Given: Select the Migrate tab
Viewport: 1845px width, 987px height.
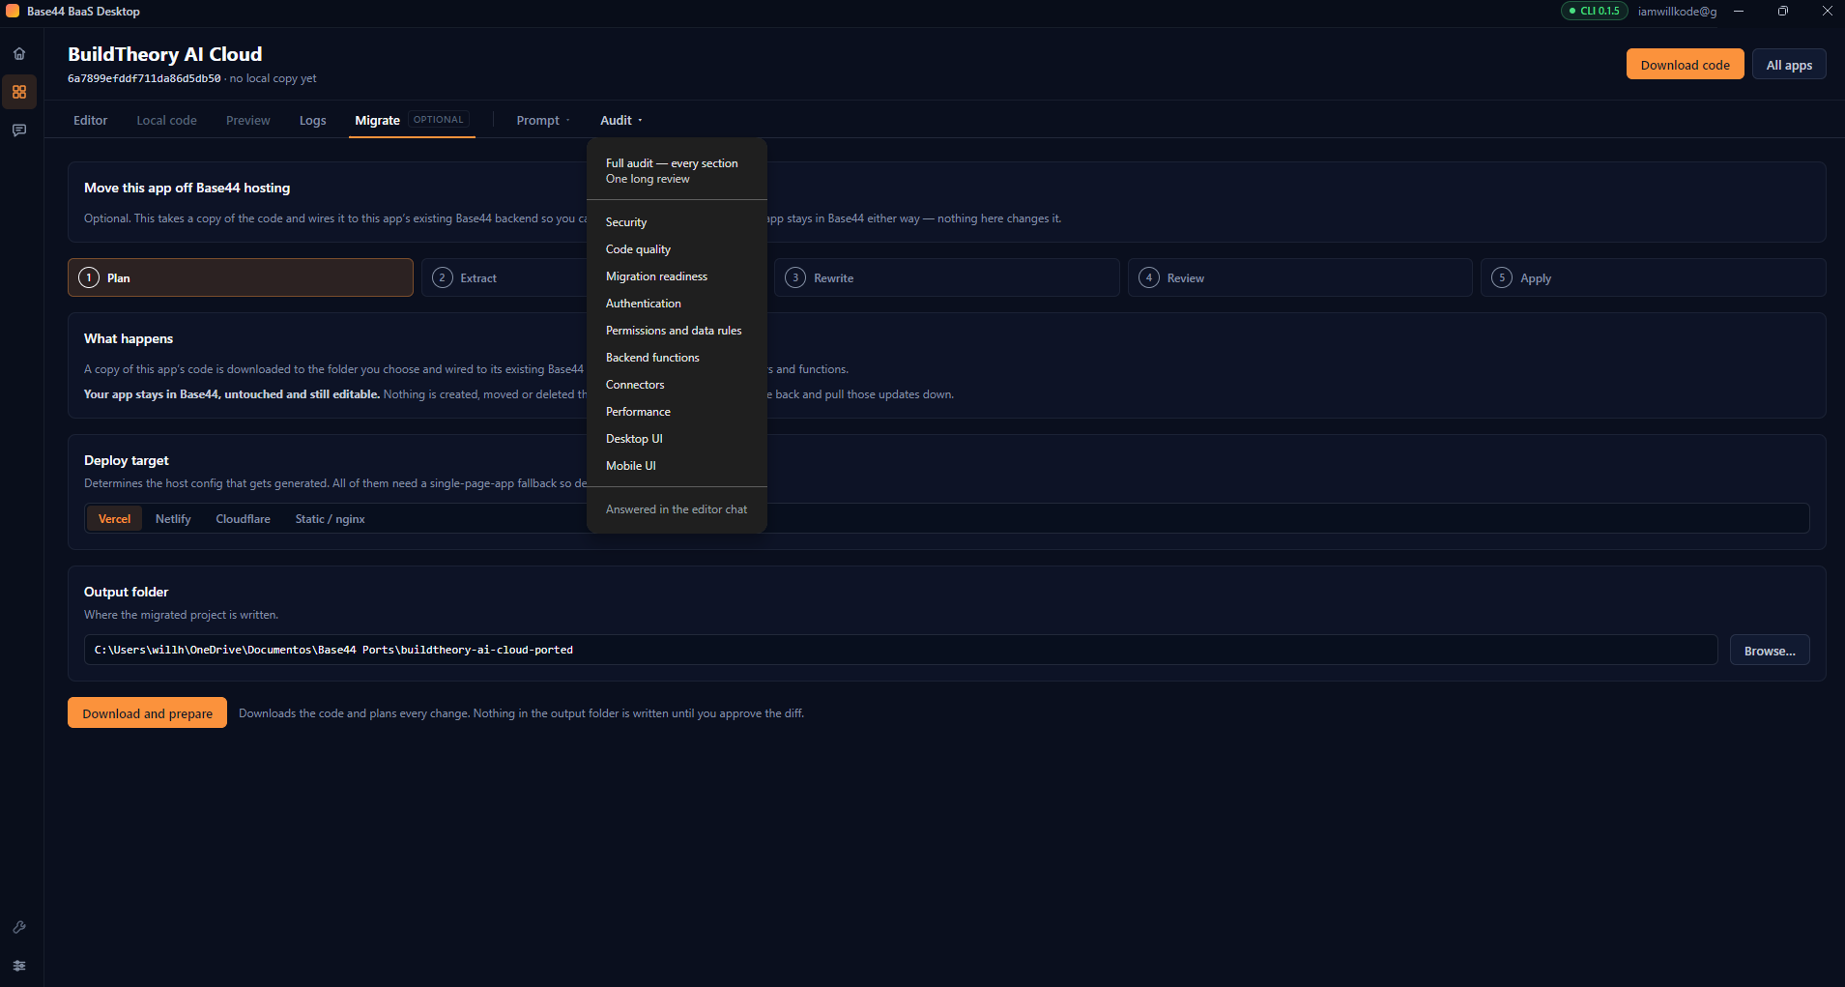Looking at the screenshot, I should (412, 120).
